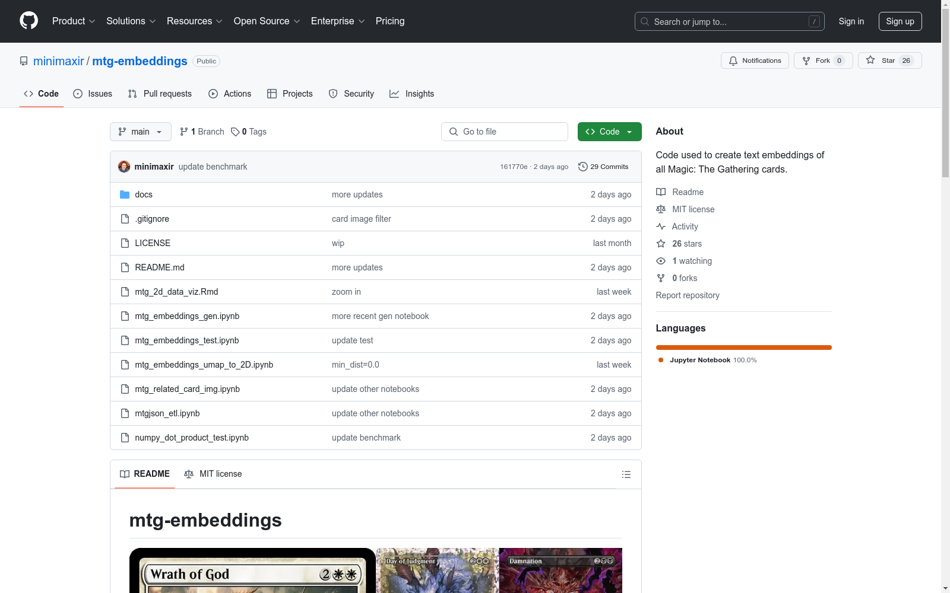The height and width of the screenshot is (593, 950).
Task: Open the mtg_related_card_img.ipynb file
Action: pos(188,389)
